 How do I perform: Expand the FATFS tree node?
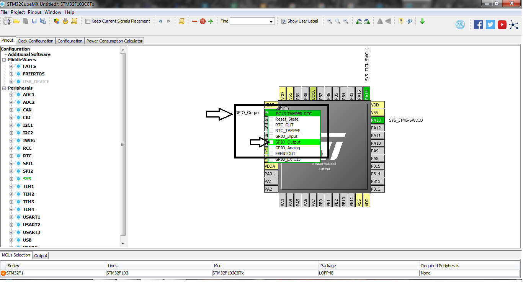[x=11, y=66]
